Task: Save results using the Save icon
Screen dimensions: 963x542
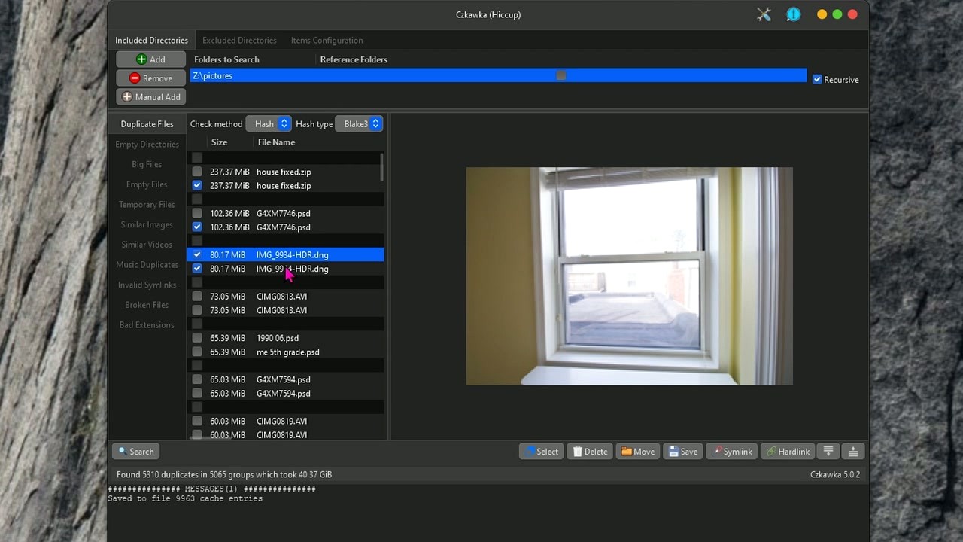Action: point(682,451)
